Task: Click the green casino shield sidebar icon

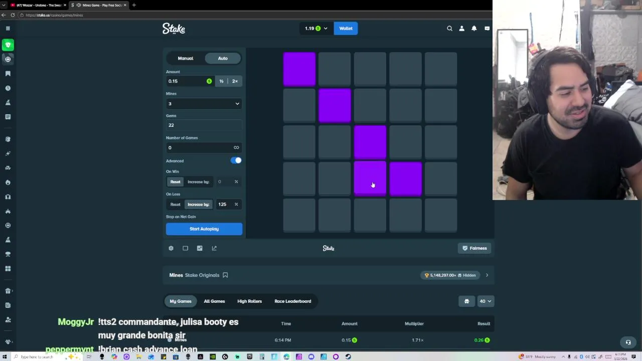Action: tap(8, 45)
